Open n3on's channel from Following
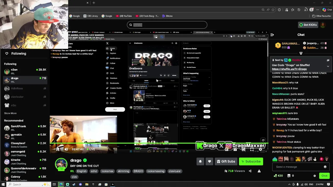 (25, 71)
